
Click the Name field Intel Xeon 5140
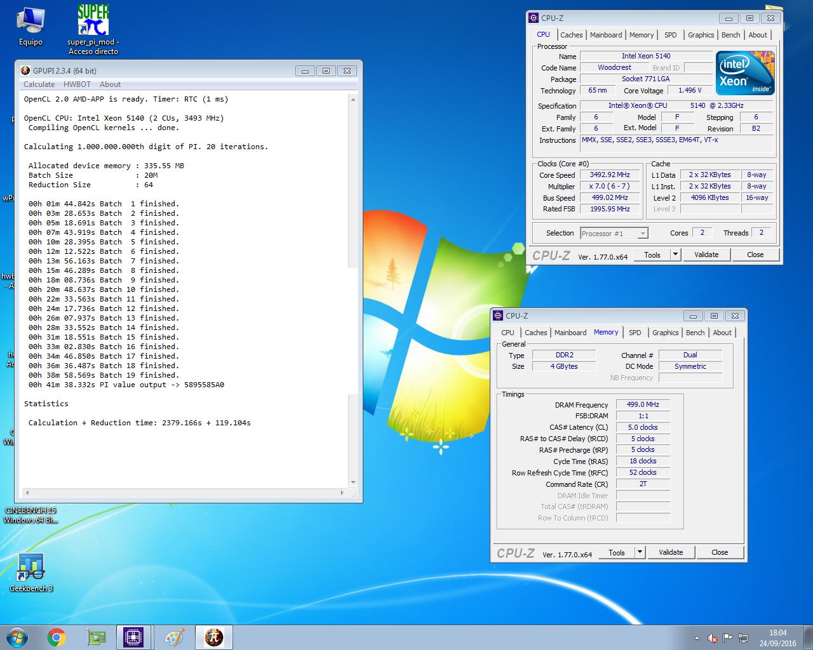coord(645,56)
